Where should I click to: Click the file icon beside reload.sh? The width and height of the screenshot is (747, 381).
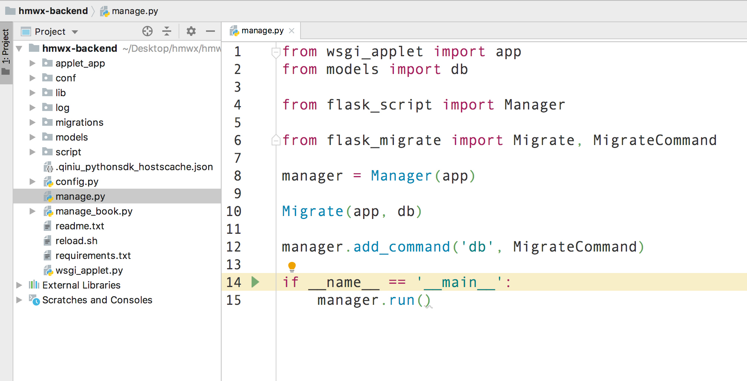click(47, 240)
